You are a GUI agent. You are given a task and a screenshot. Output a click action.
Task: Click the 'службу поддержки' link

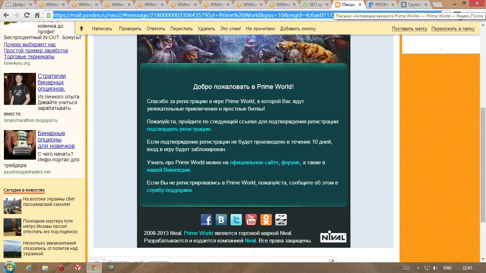point(169,190)
